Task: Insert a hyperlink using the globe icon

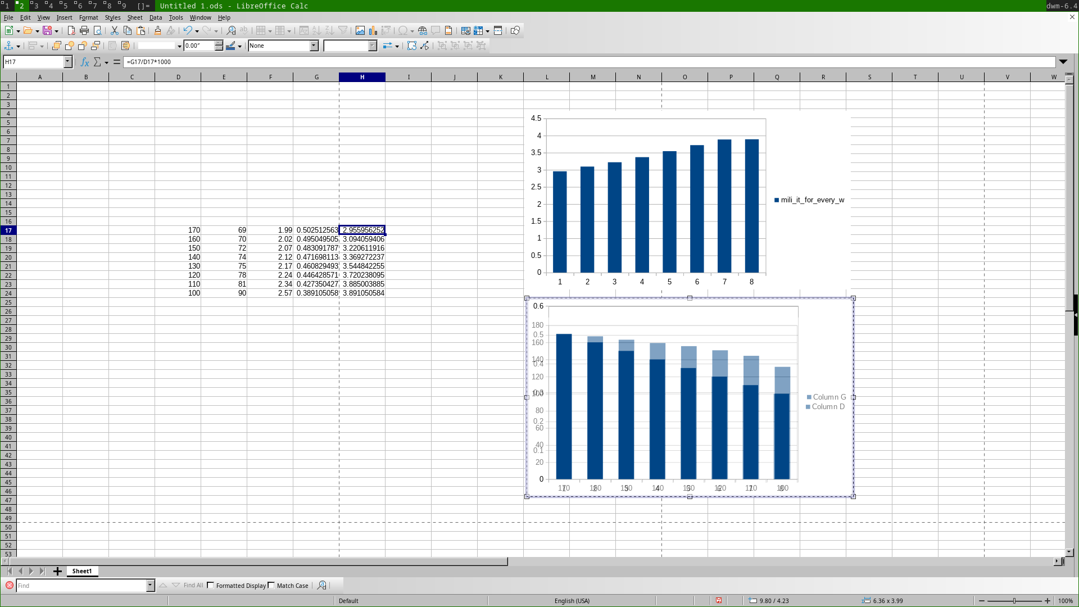Action: (x=423, y=30)
